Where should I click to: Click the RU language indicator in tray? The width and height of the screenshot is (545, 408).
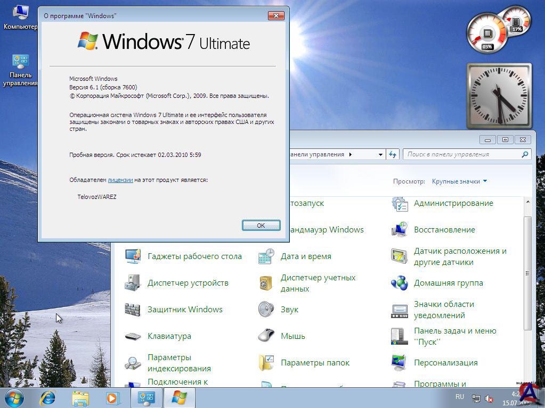(459, 397)
